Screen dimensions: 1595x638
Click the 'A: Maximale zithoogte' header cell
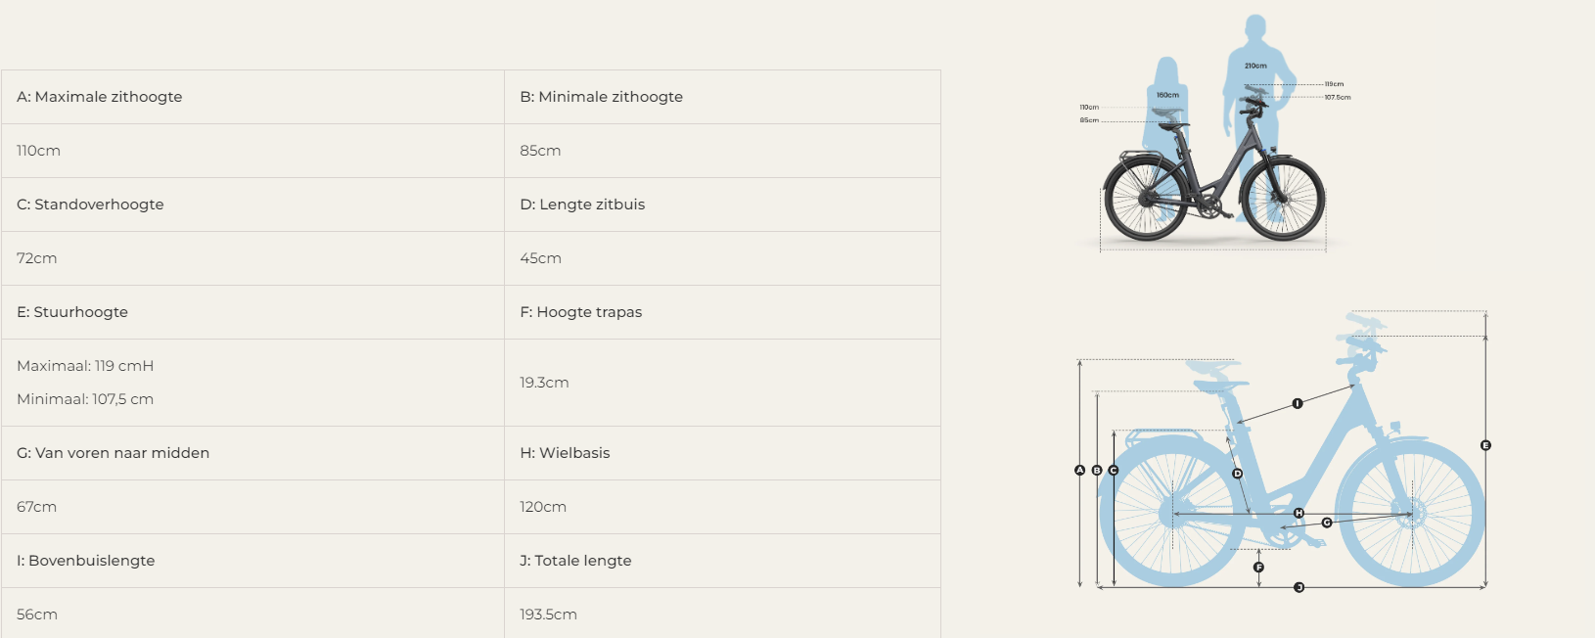[252, 97]
